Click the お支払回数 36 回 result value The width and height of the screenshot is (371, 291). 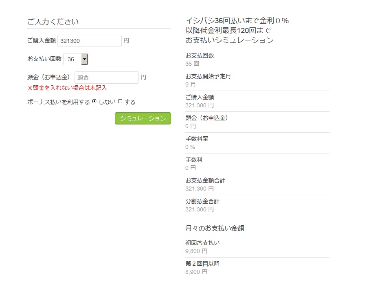click(x=192, y=64)
